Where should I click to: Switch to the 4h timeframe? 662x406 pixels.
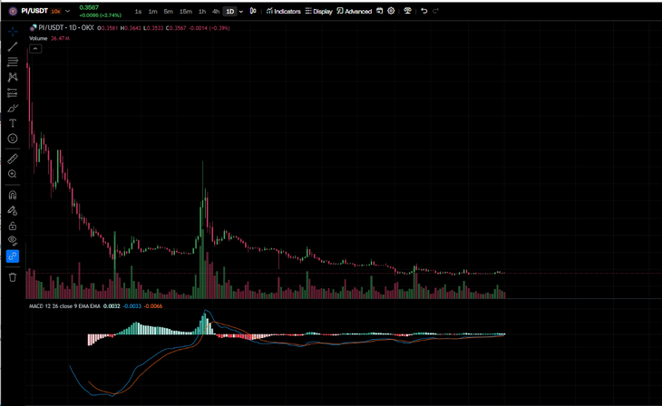point(216,12)
